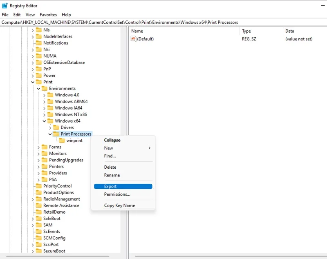The height and width of the screenshot is (259, 327).
Task: Expand the Drivers key
Action: (50, 127)
